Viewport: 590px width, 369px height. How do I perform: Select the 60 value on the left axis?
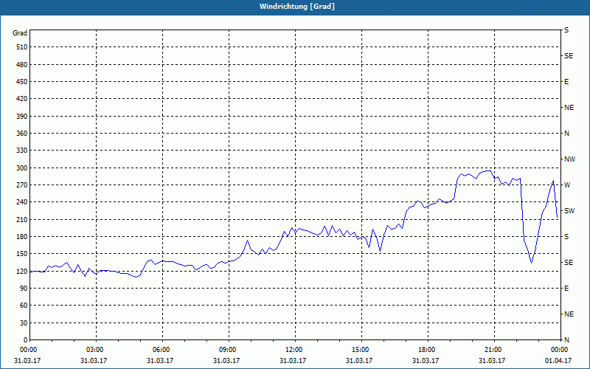[x=24, y=306]
